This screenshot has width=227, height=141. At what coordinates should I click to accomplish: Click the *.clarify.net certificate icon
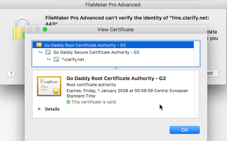pyautogui.click(x=56, y=59)
